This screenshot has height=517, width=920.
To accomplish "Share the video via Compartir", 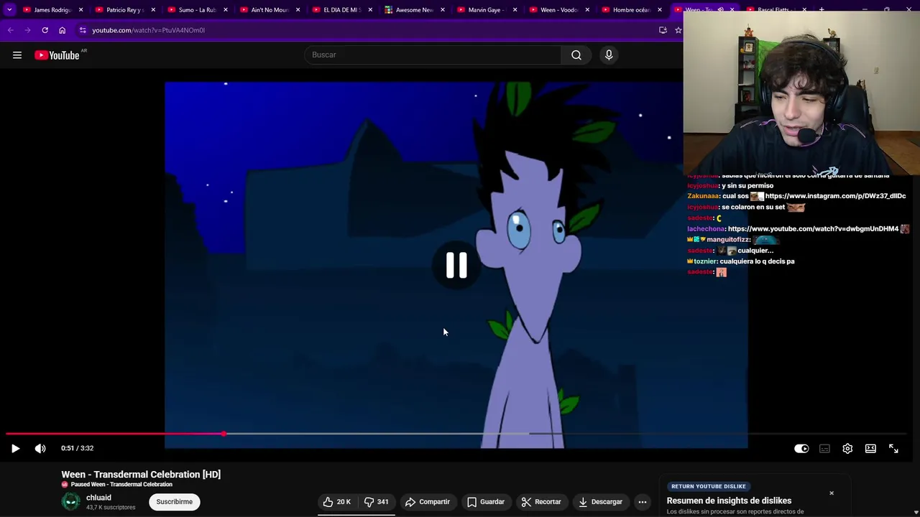I will (x=428, y=502).
